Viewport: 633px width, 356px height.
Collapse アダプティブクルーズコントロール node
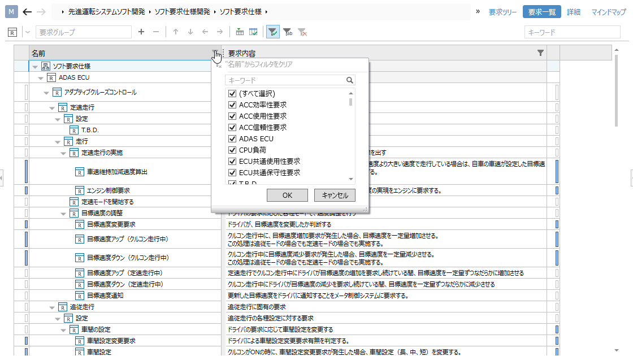coord(46,93)
